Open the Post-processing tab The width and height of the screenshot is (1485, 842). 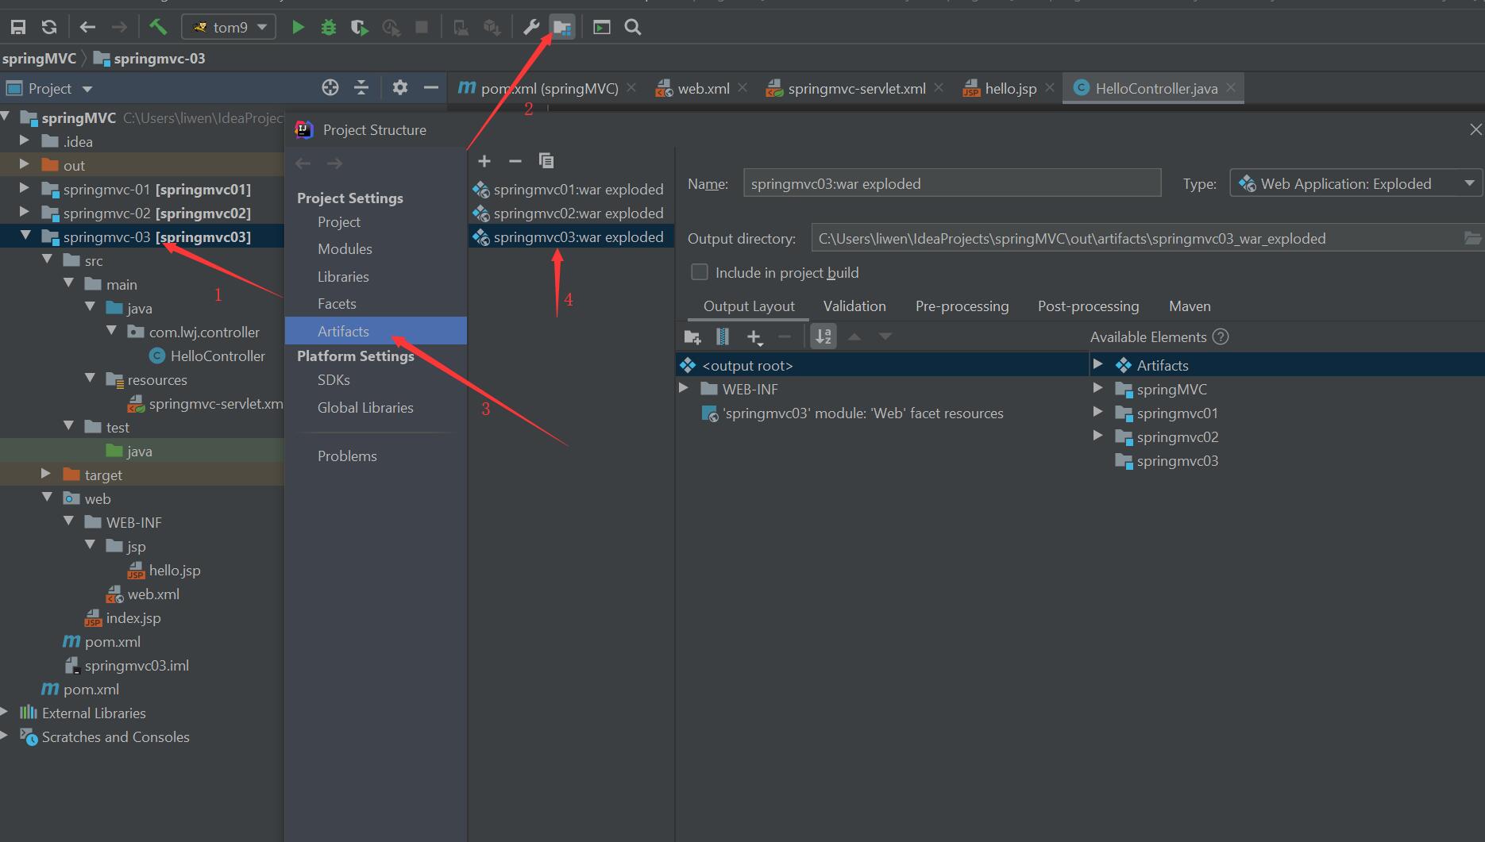click(1088, 306)
